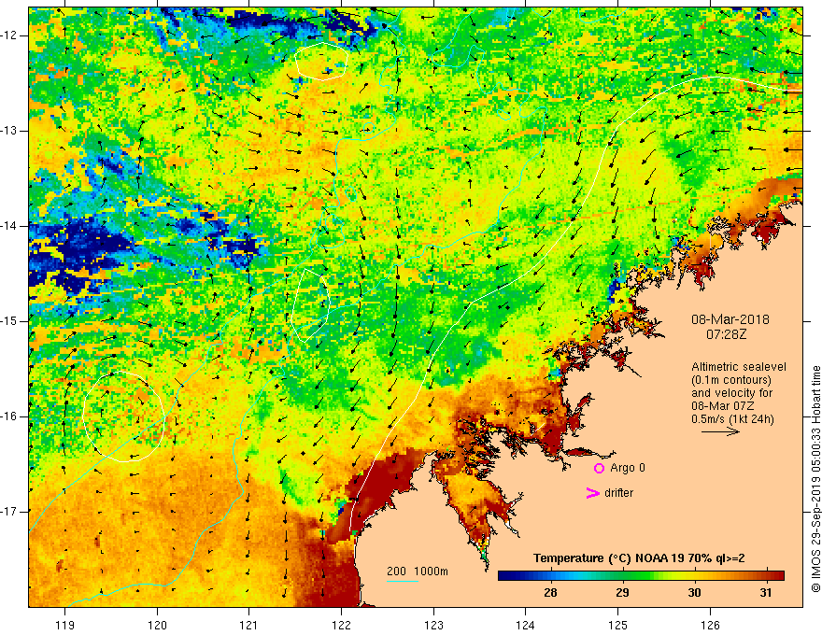The width and height of the screenshot is (822, 635).
Task: Click the 30 label on temperature scale
Action: (694, 593)
